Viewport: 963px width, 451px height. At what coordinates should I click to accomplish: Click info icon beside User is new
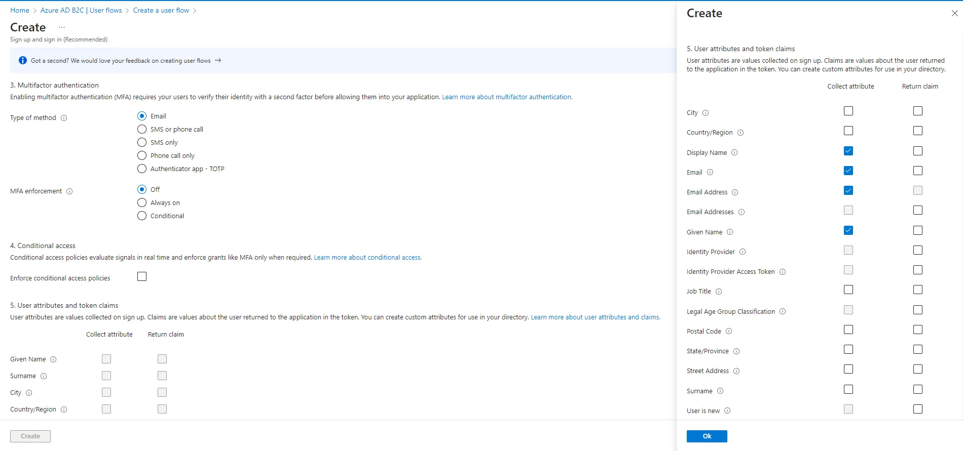pyautogui.click(x=727, y=411)
